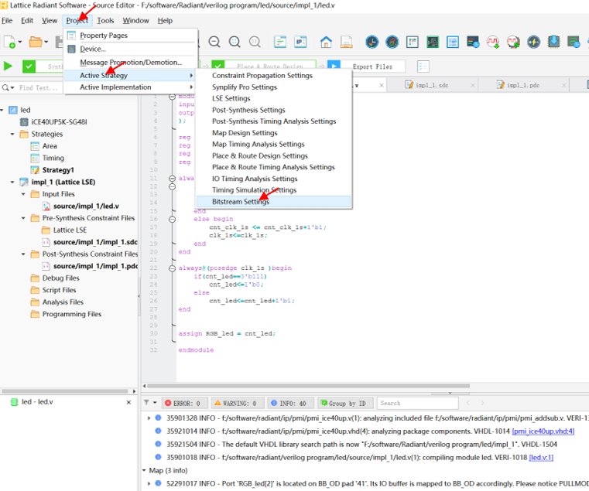This screenshot has height=491, width=589.
Task: Click the Task Detail View checklist icon
Action: pyautogui.click(x=423, y=66)
